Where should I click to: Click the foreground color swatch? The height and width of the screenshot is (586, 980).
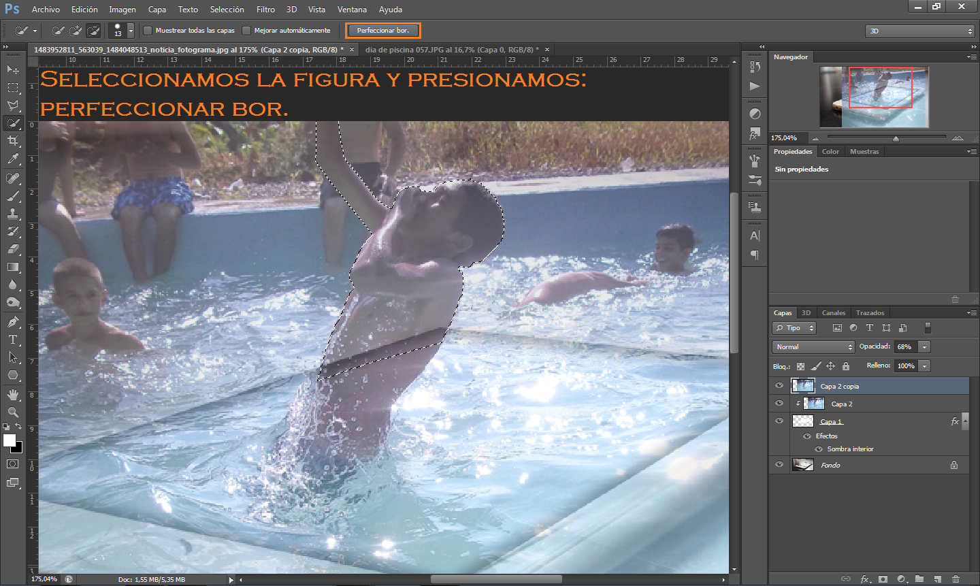pos(10,440)
